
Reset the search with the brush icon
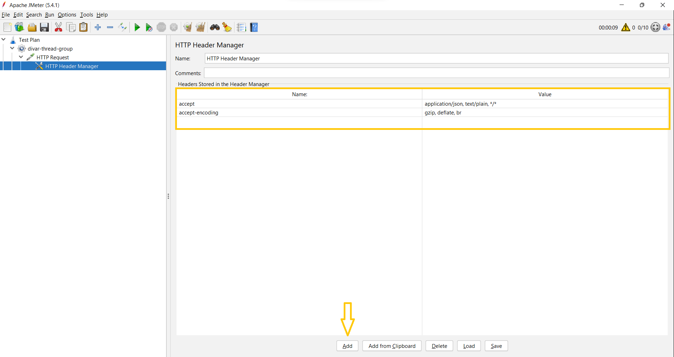click(227, 27)
